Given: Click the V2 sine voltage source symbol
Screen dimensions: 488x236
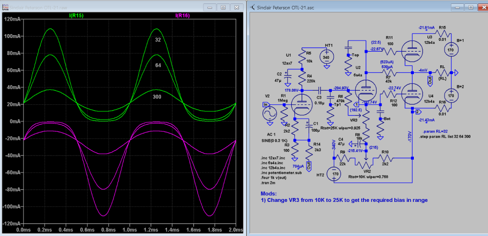Looking at the screenshot, I should coord(269,114).
